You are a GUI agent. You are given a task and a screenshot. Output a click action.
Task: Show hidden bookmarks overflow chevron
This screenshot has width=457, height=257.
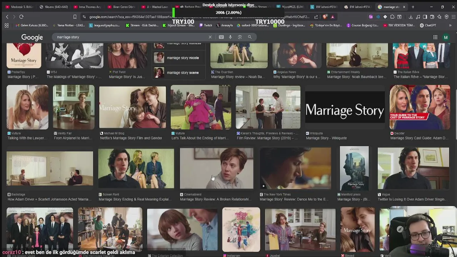(x=450, y=25)
